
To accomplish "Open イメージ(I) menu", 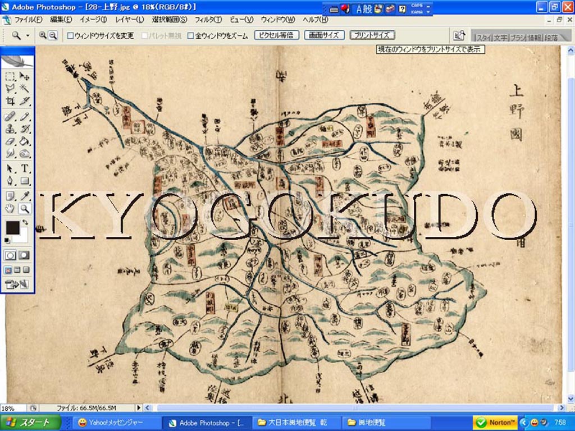I will pyautogui.click(x=94, y=20).
